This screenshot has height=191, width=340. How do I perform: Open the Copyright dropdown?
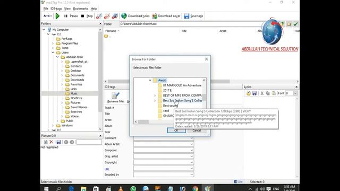click(191, 162)
